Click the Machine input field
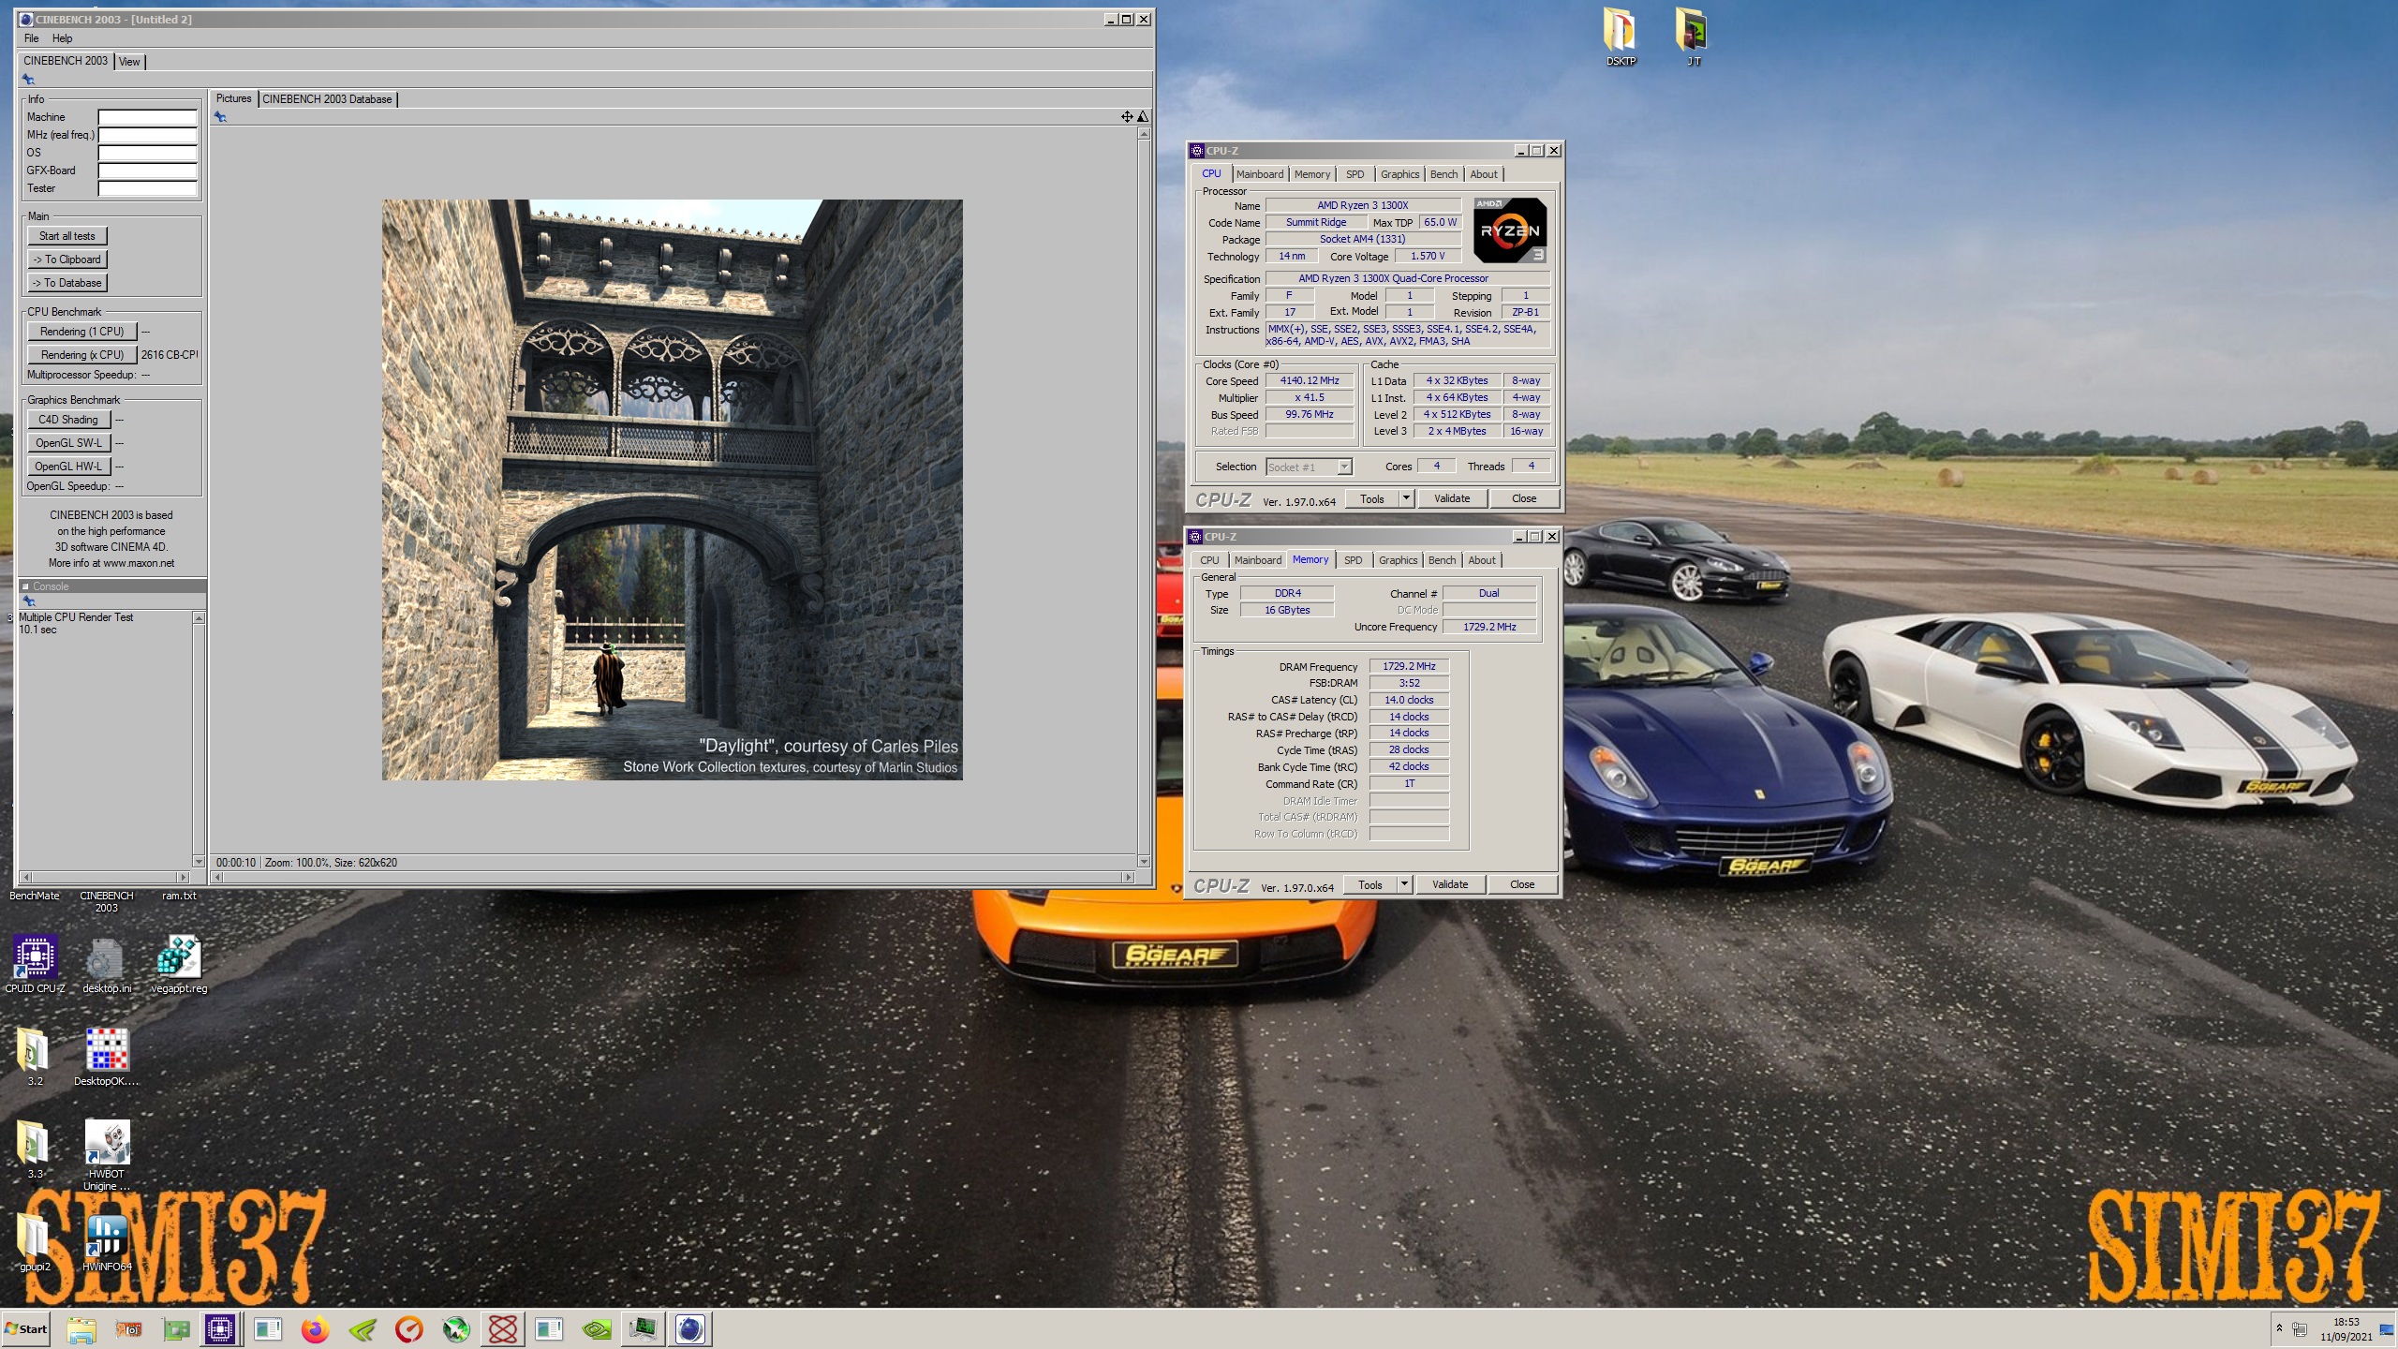The image size is (2398, 1349). pos(148,117)
